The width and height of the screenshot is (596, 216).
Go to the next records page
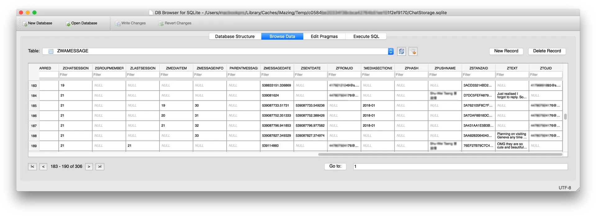coord(89,167)
